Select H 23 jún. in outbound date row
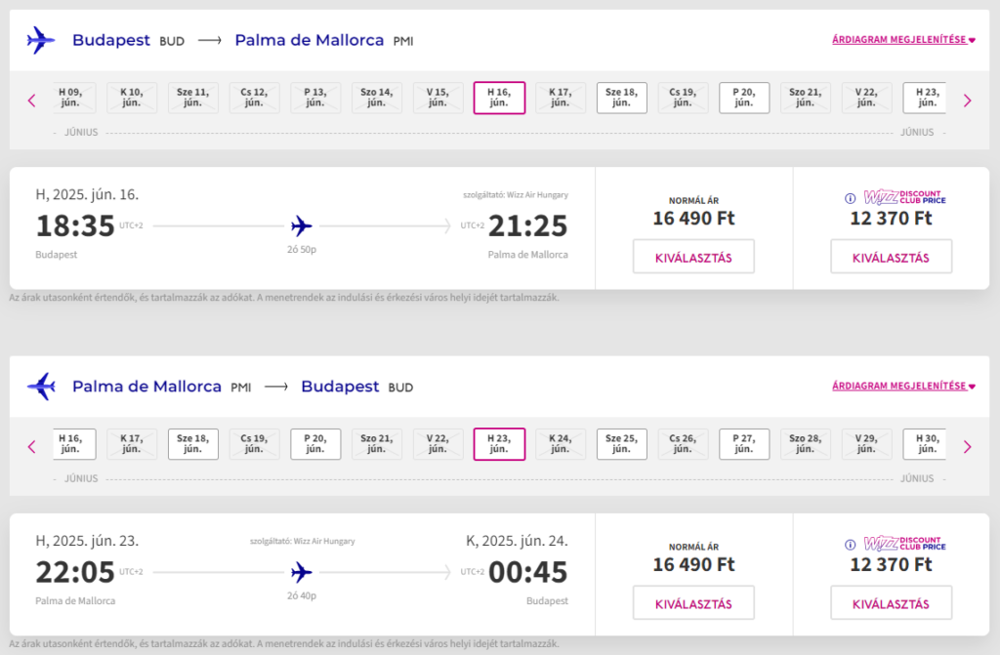The width and height of the screenshot is (1000, 655). click(924, 98)
